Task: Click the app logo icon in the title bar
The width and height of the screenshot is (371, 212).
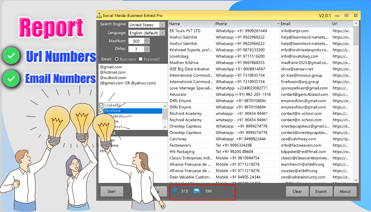Action: click(99, 16)
